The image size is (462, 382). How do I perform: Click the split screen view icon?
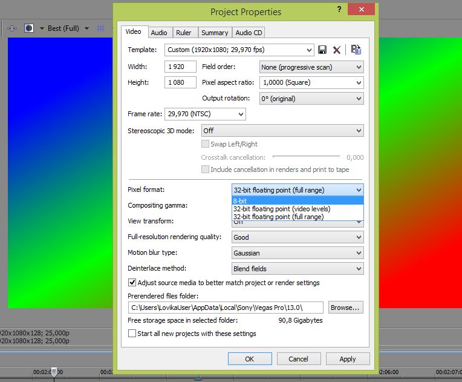point(28,28)
